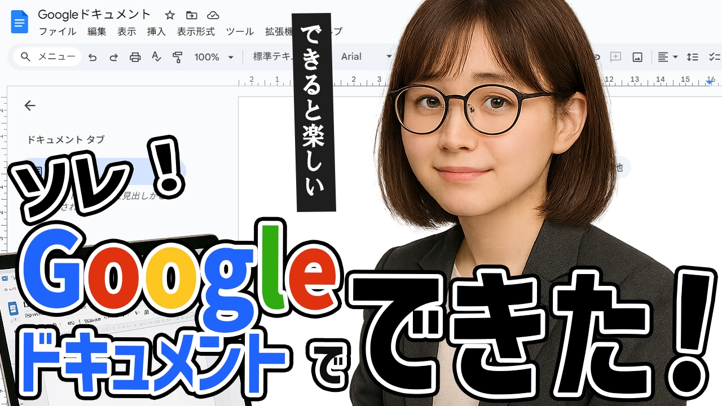Image resolution: width=722 pixels, height=406 pixels.
Task: Click the cloud save status icon
Action: pos(213,15)
